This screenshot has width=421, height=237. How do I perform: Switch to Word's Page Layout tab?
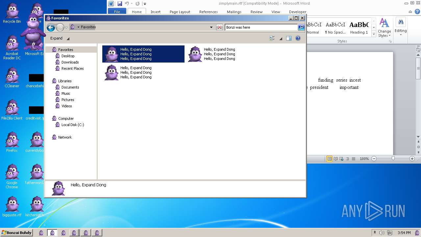tap(180, 12)
